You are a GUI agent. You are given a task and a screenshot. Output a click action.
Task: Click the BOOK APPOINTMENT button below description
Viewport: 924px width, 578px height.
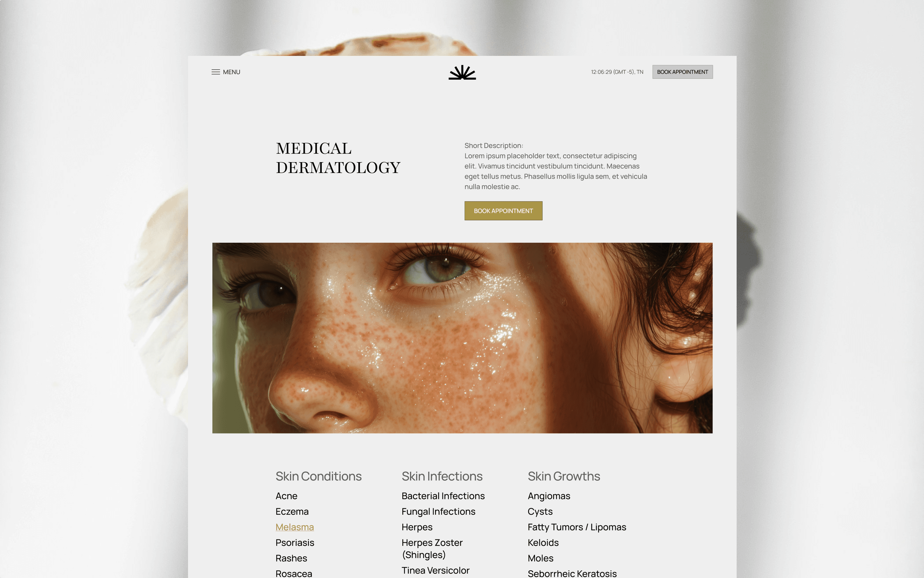coord(503,210)
